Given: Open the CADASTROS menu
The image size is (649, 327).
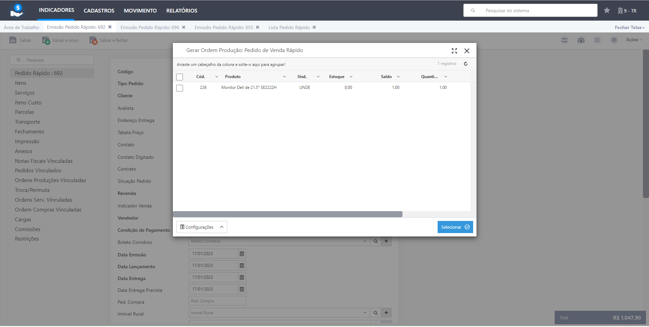Looking at the screenshot, I should (99, 10).
